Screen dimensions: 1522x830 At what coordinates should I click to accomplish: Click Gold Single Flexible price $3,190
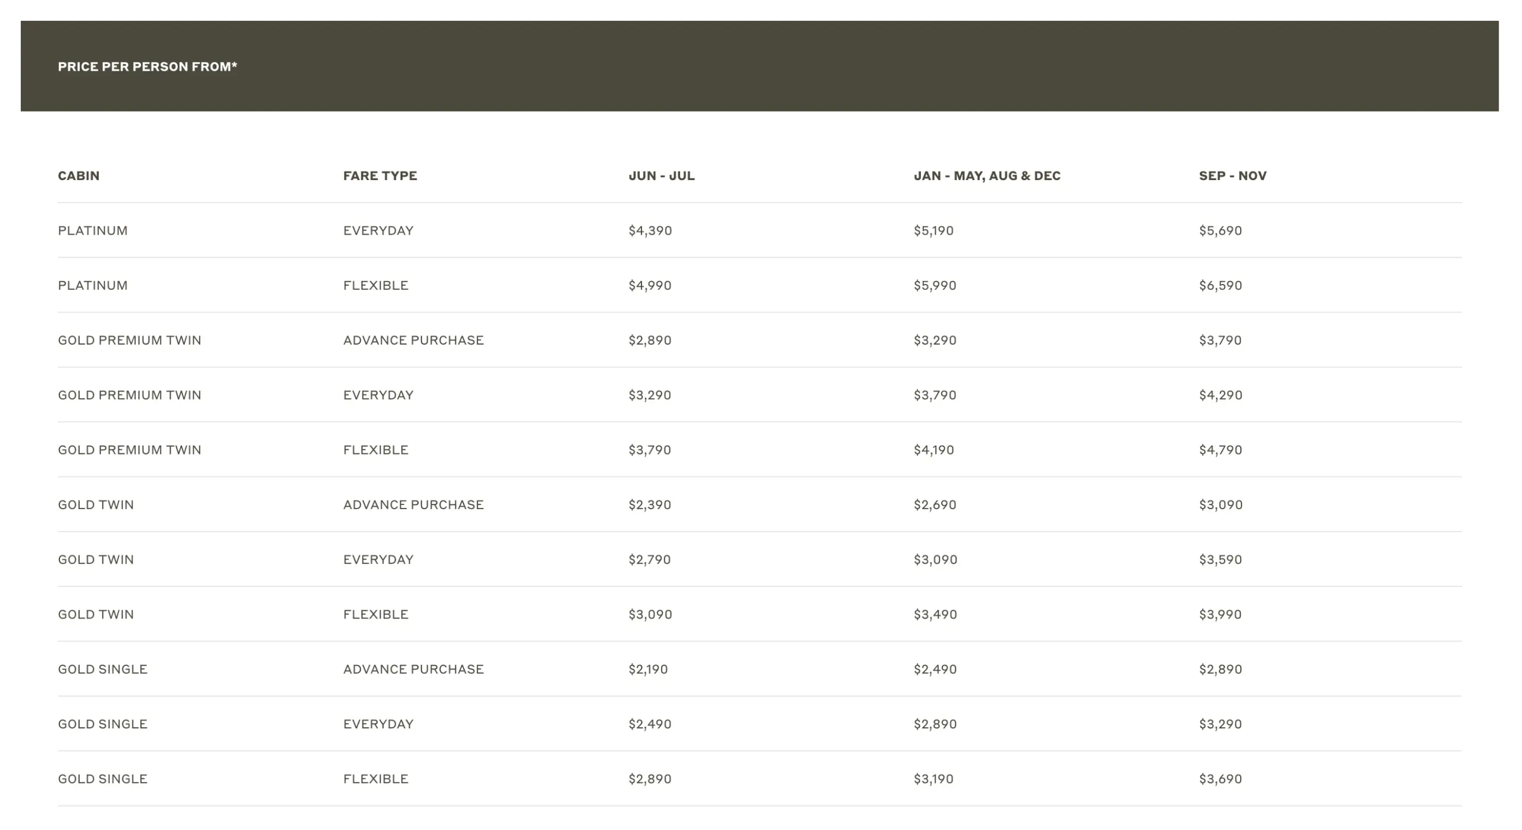click(933, 779)
